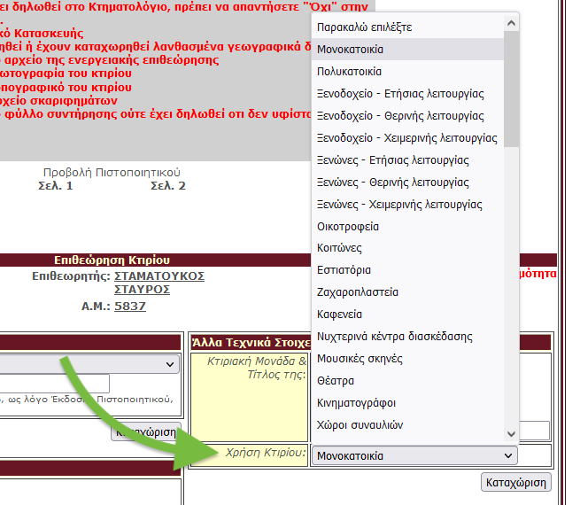Choose "Ξενοδοχείο - Ετήσιας λειτουργίας" option
The width and height of the screenshot is (580, 505).
coord(399,93)
